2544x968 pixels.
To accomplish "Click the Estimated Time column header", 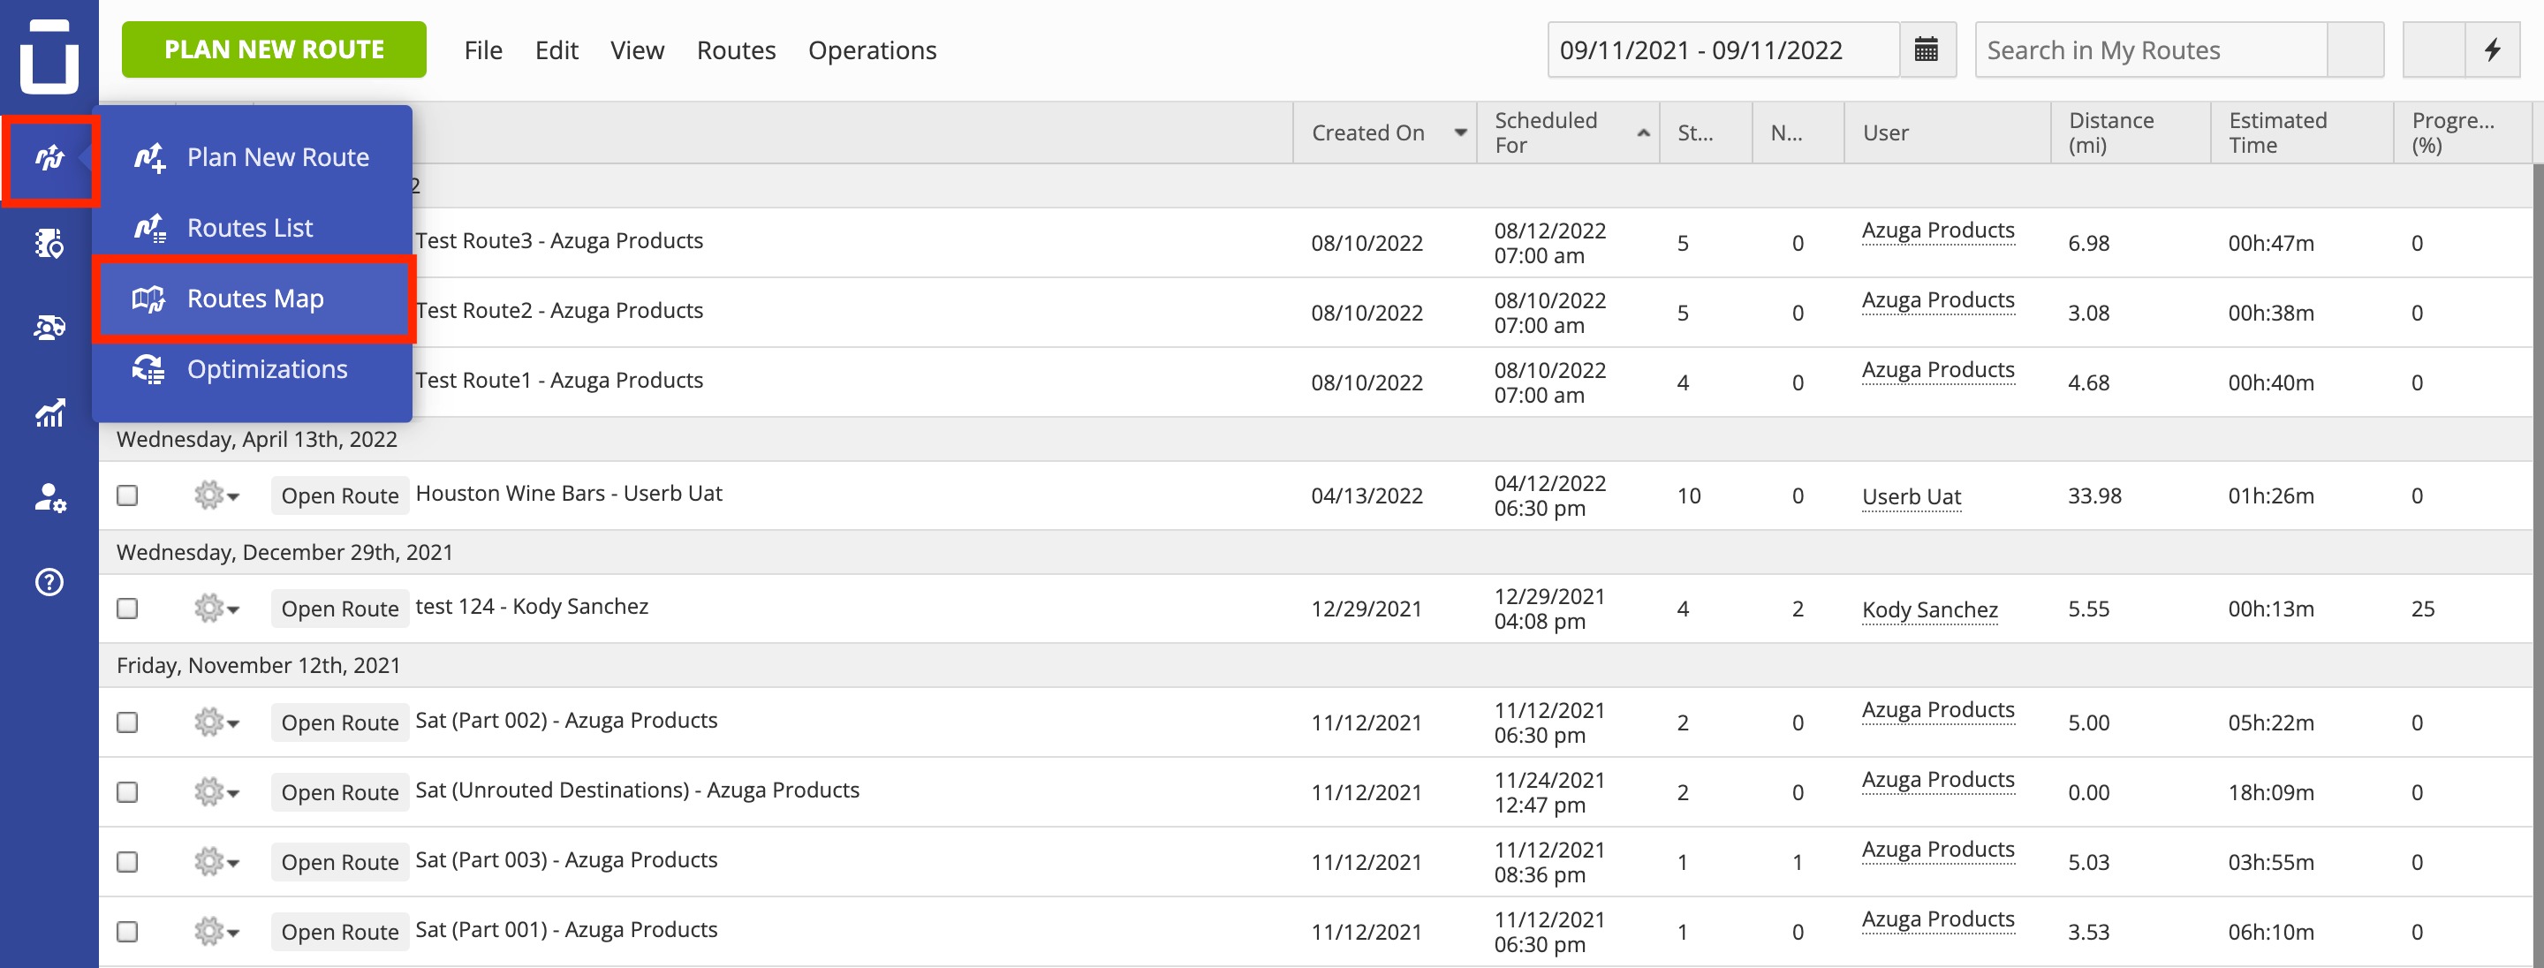I will point(2301,133).
